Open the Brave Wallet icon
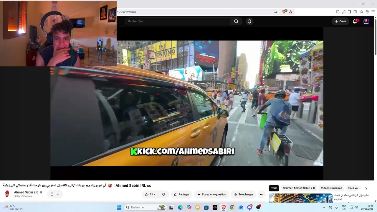This screenshot has width=377, height=212. pyautogui.click(x=355, y=12)
